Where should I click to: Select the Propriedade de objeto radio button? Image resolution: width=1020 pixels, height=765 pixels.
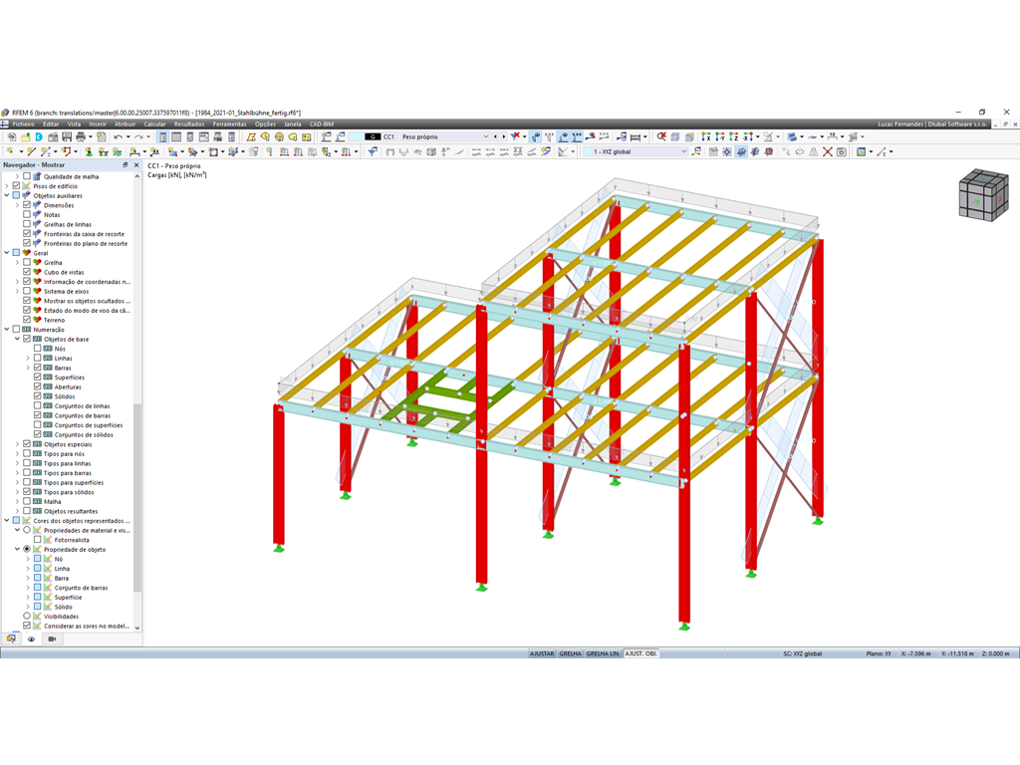pos(27,549)
